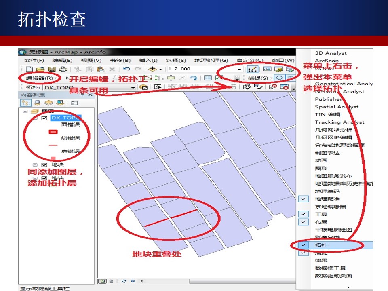
Task: Expand more toolbars with the bottom arrow
Action: [x=348, y=287]
